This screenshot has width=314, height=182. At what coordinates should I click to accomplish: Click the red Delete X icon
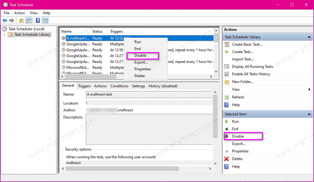point(227,159)
